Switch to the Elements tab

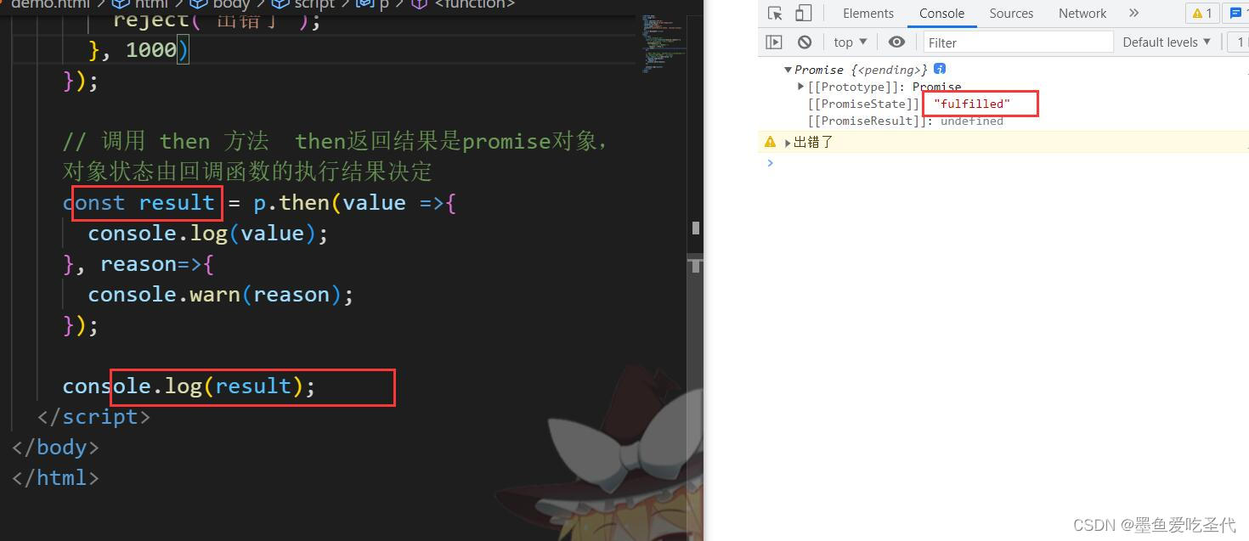[868, 14]
